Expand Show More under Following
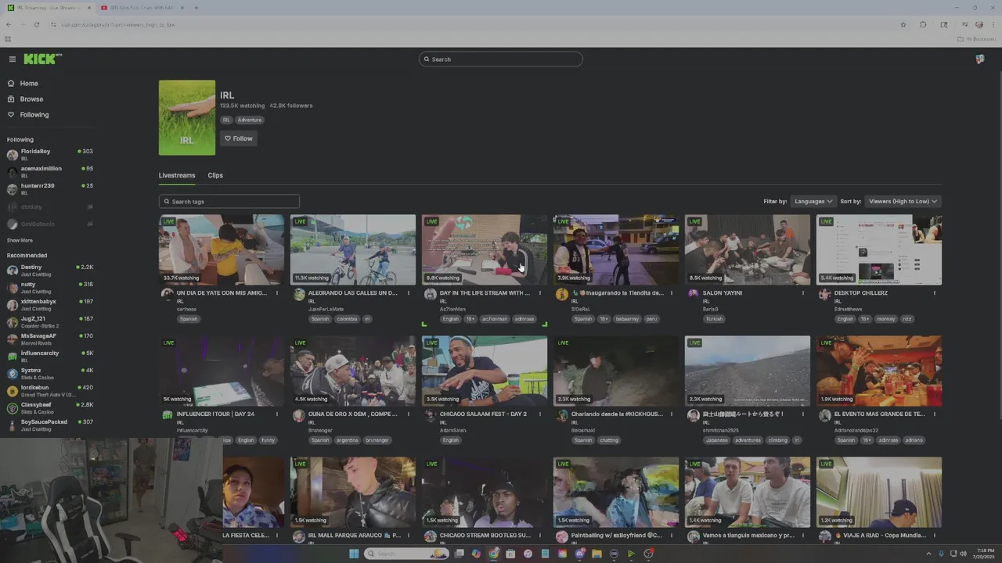This screenshot has width=1002, height=563. tap(20, 241)
